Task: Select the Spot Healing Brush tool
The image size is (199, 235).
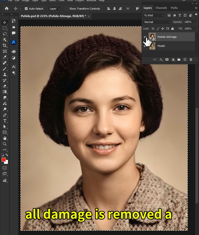Action: [x=5, y=63]
